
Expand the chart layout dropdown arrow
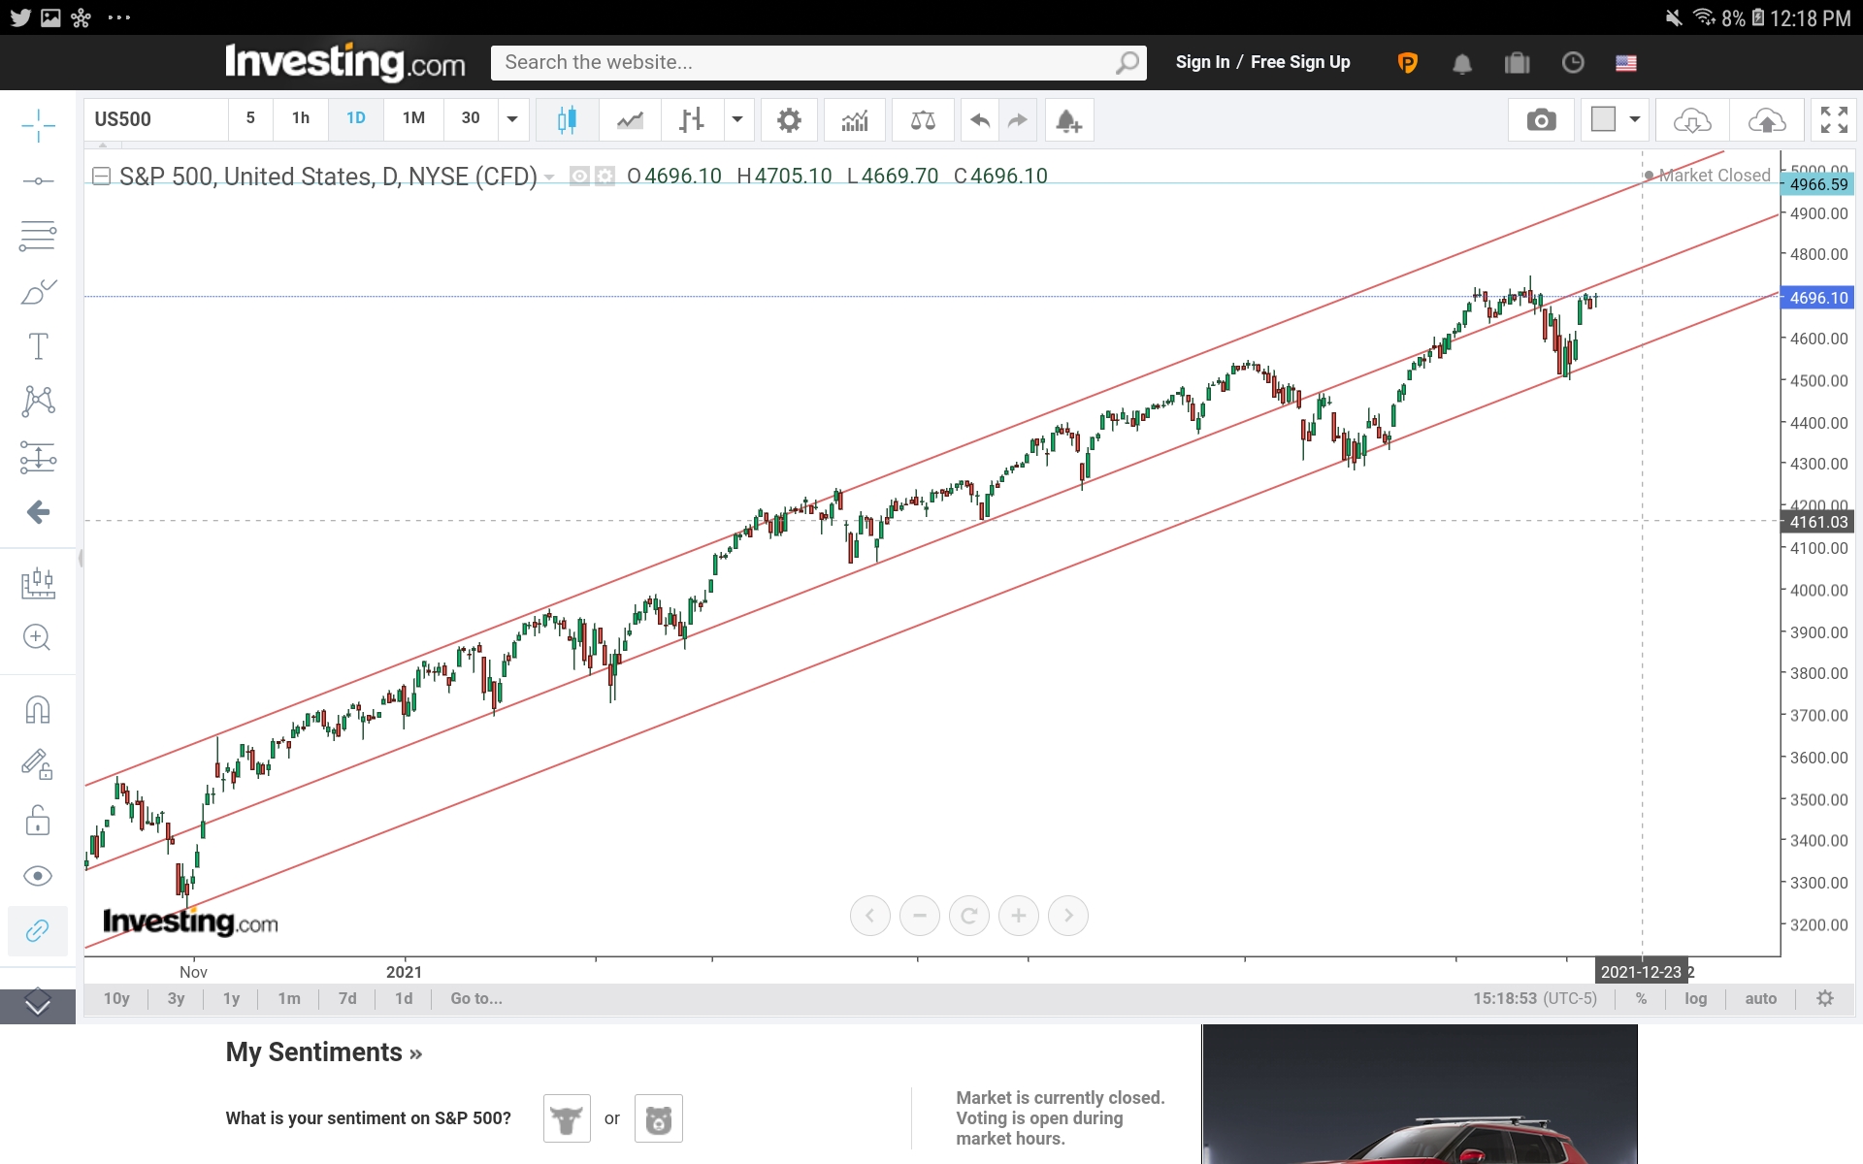[1635, 119]
